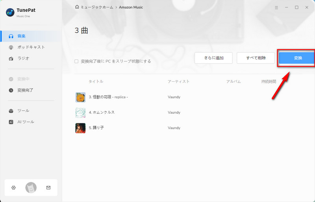Click the podcast icon beside ポッドキャスト

point(11,47)
